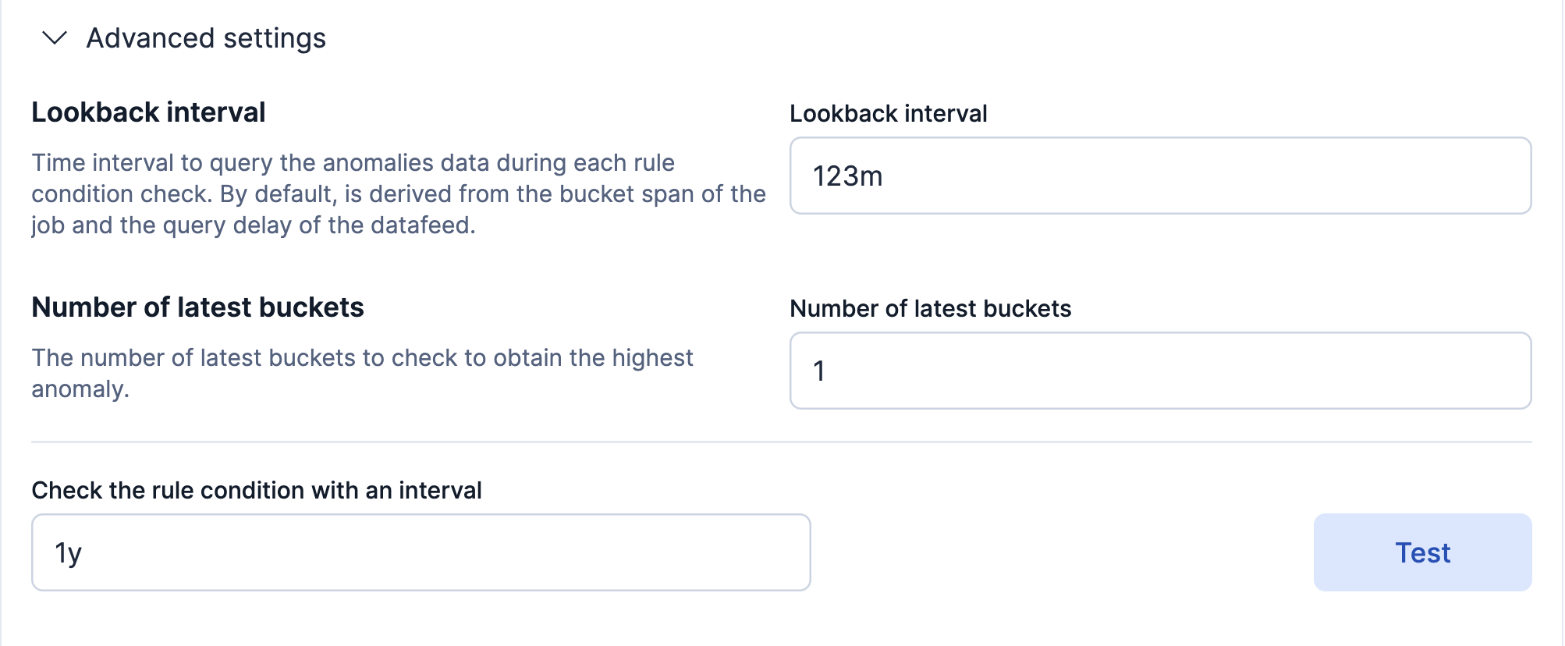Screen dimensions: 1565x646
Task: Click the Number of latest buckets field label
Action: 931,308
